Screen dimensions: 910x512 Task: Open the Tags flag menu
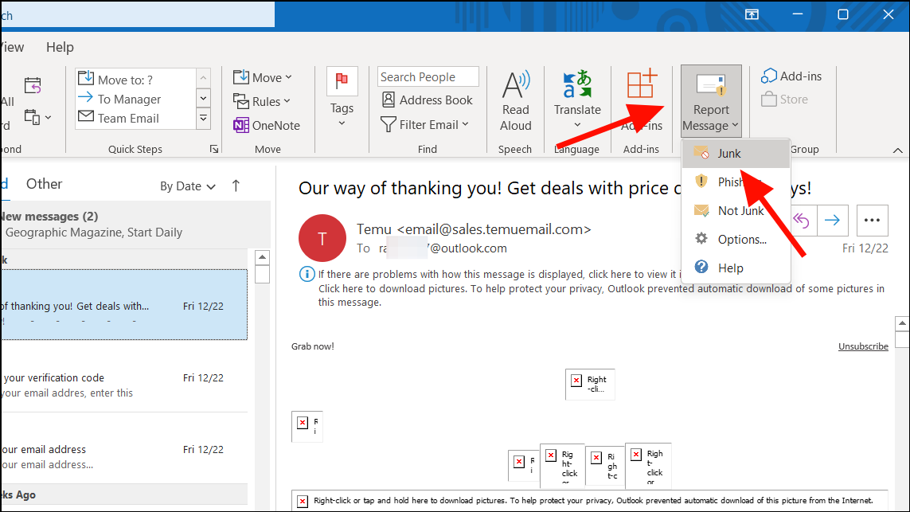(342, 99)
